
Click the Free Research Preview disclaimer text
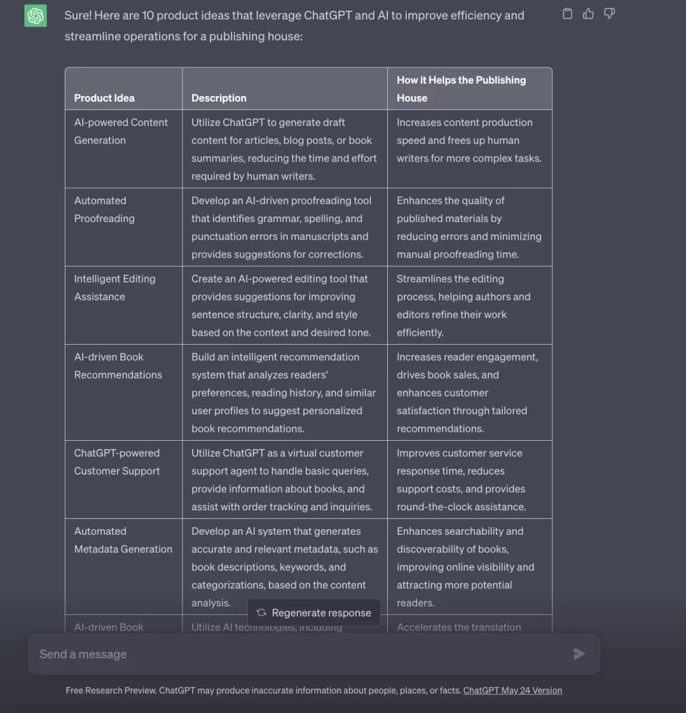click(263, 691)
